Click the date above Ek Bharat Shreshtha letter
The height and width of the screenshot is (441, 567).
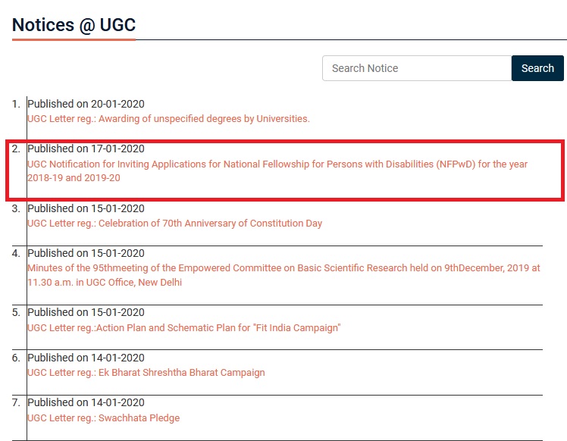[x=86, y=358]
